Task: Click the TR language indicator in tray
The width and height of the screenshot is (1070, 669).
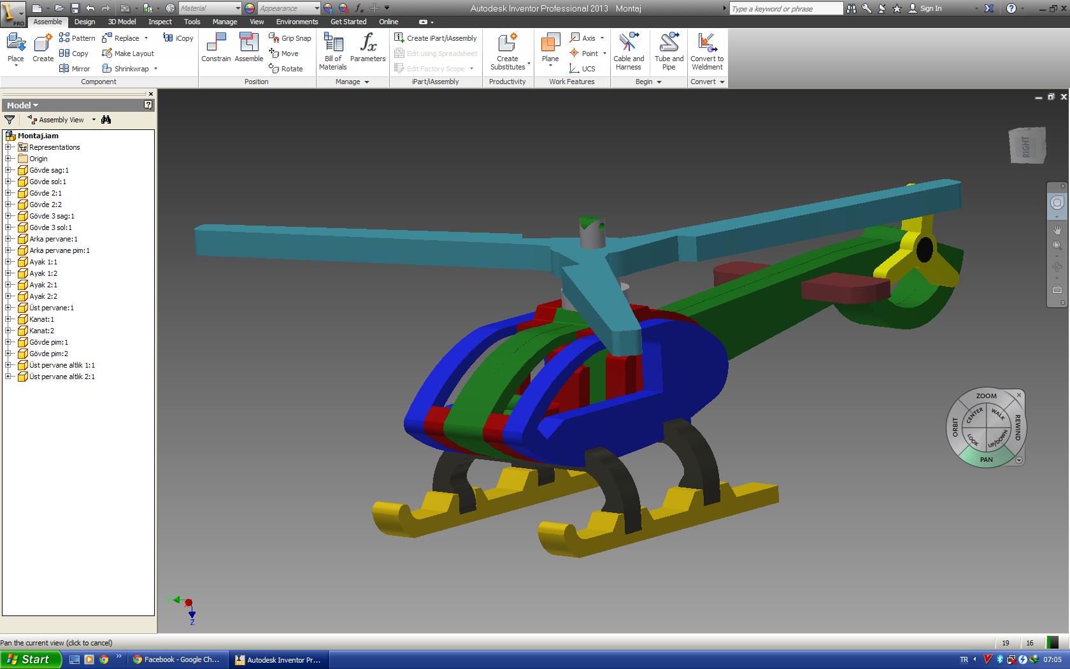Action: coord(964,659)
